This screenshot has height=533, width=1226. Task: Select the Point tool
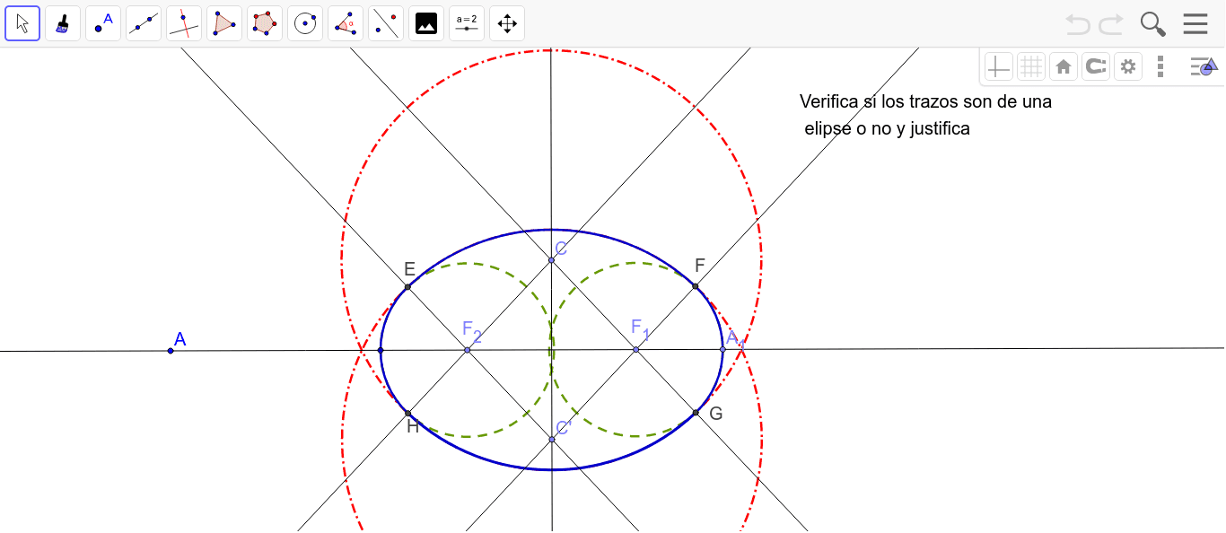[x=103, y=23]
